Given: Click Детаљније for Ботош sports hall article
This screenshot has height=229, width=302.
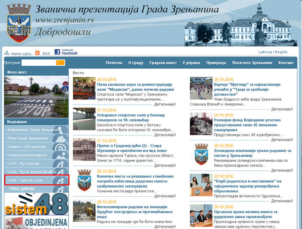Looking at the screenshot, I should 165,135.
